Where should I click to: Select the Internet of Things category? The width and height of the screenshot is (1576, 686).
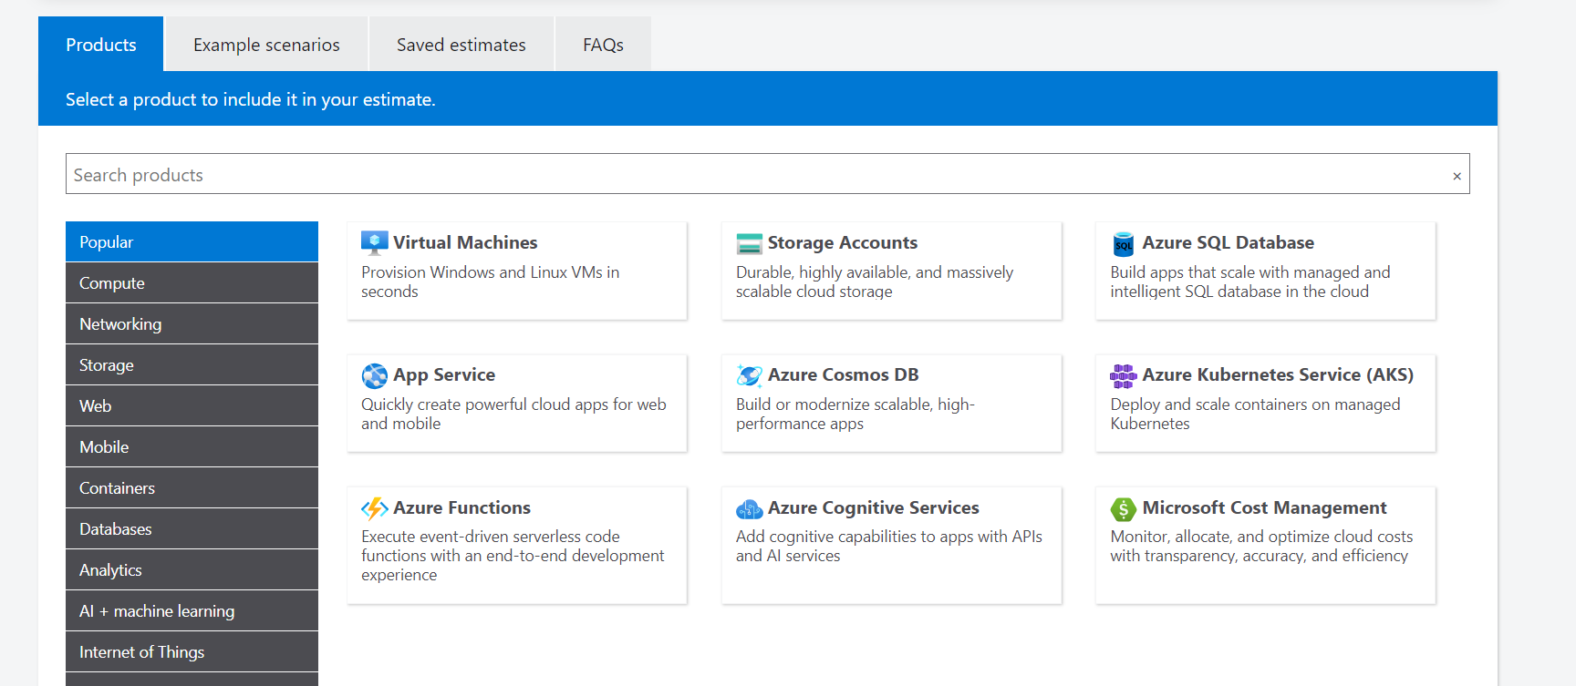pyautogui.click(x=192, y=651)
